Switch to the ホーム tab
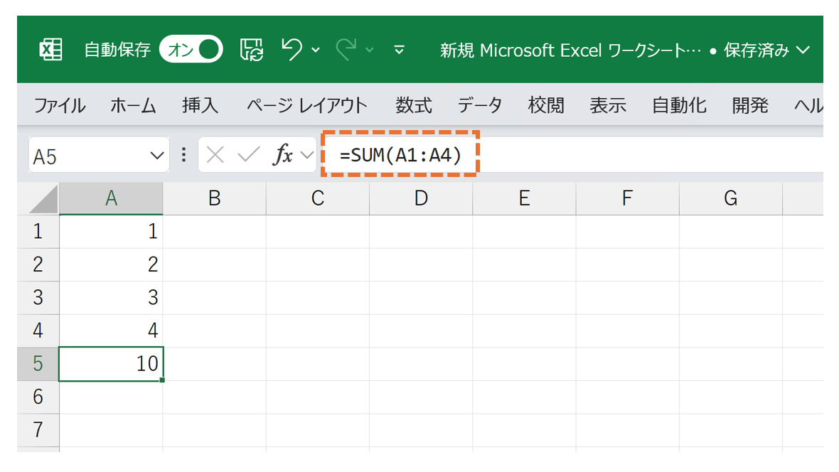Viewport: 839px width, 472px height. [x=133, y=105]
